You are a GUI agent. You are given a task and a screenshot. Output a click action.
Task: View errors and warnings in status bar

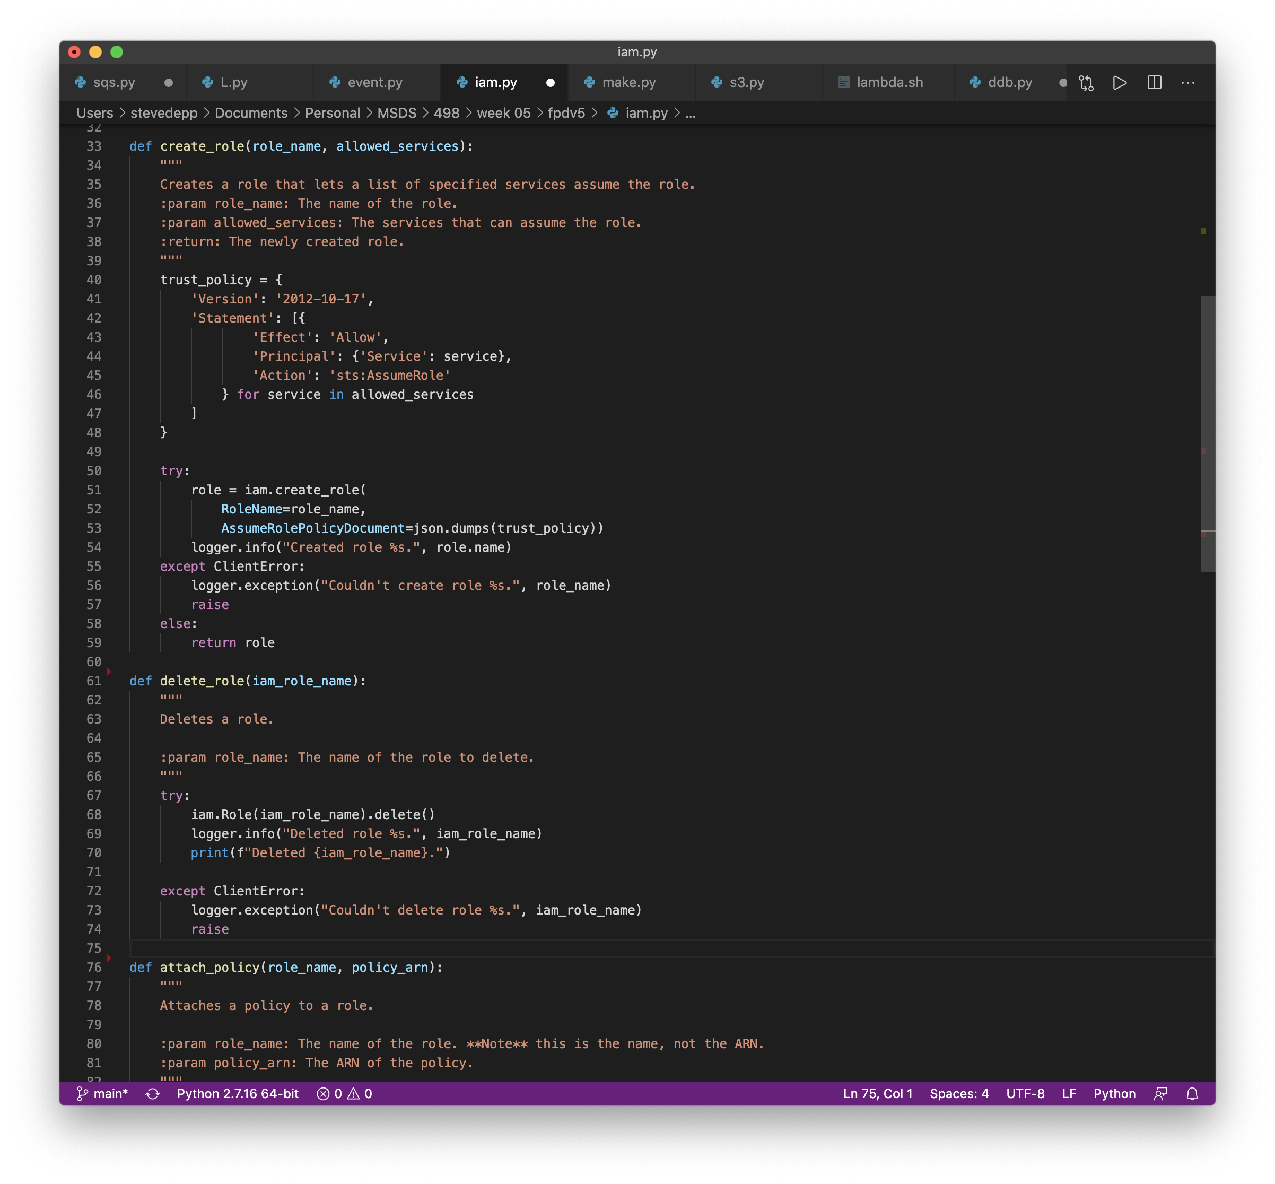[344, 1094]
